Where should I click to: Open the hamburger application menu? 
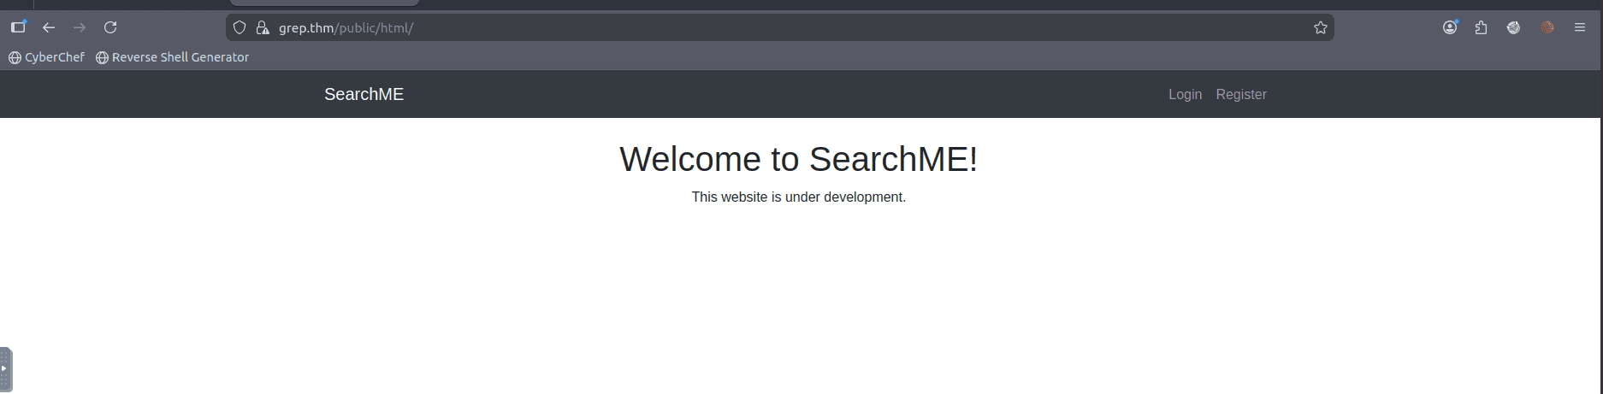click(x=1580, y=27)
